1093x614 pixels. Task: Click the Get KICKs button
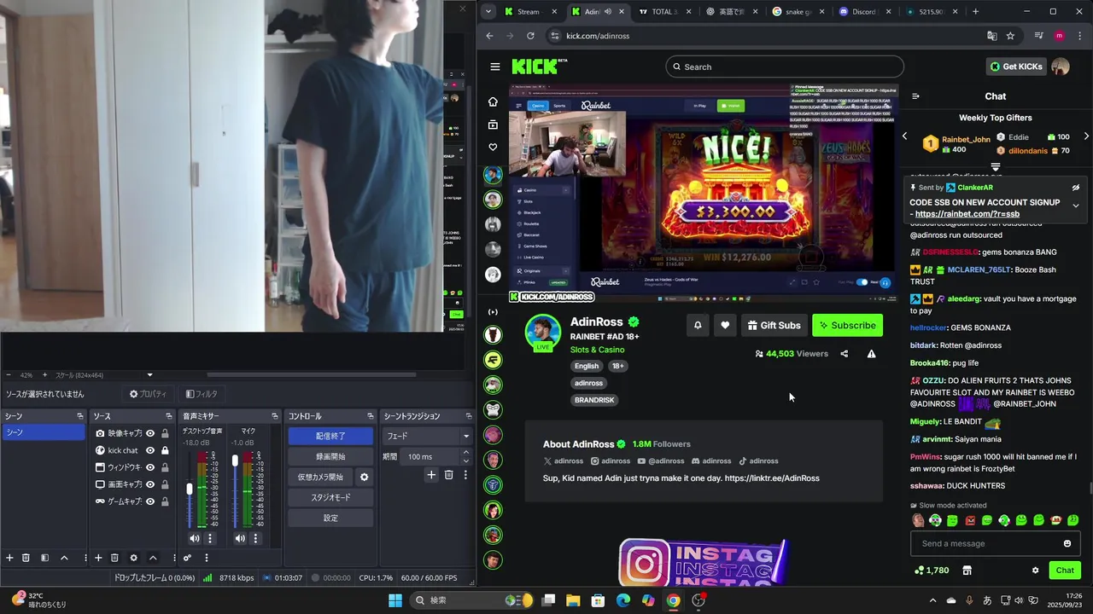[1016, 67]
